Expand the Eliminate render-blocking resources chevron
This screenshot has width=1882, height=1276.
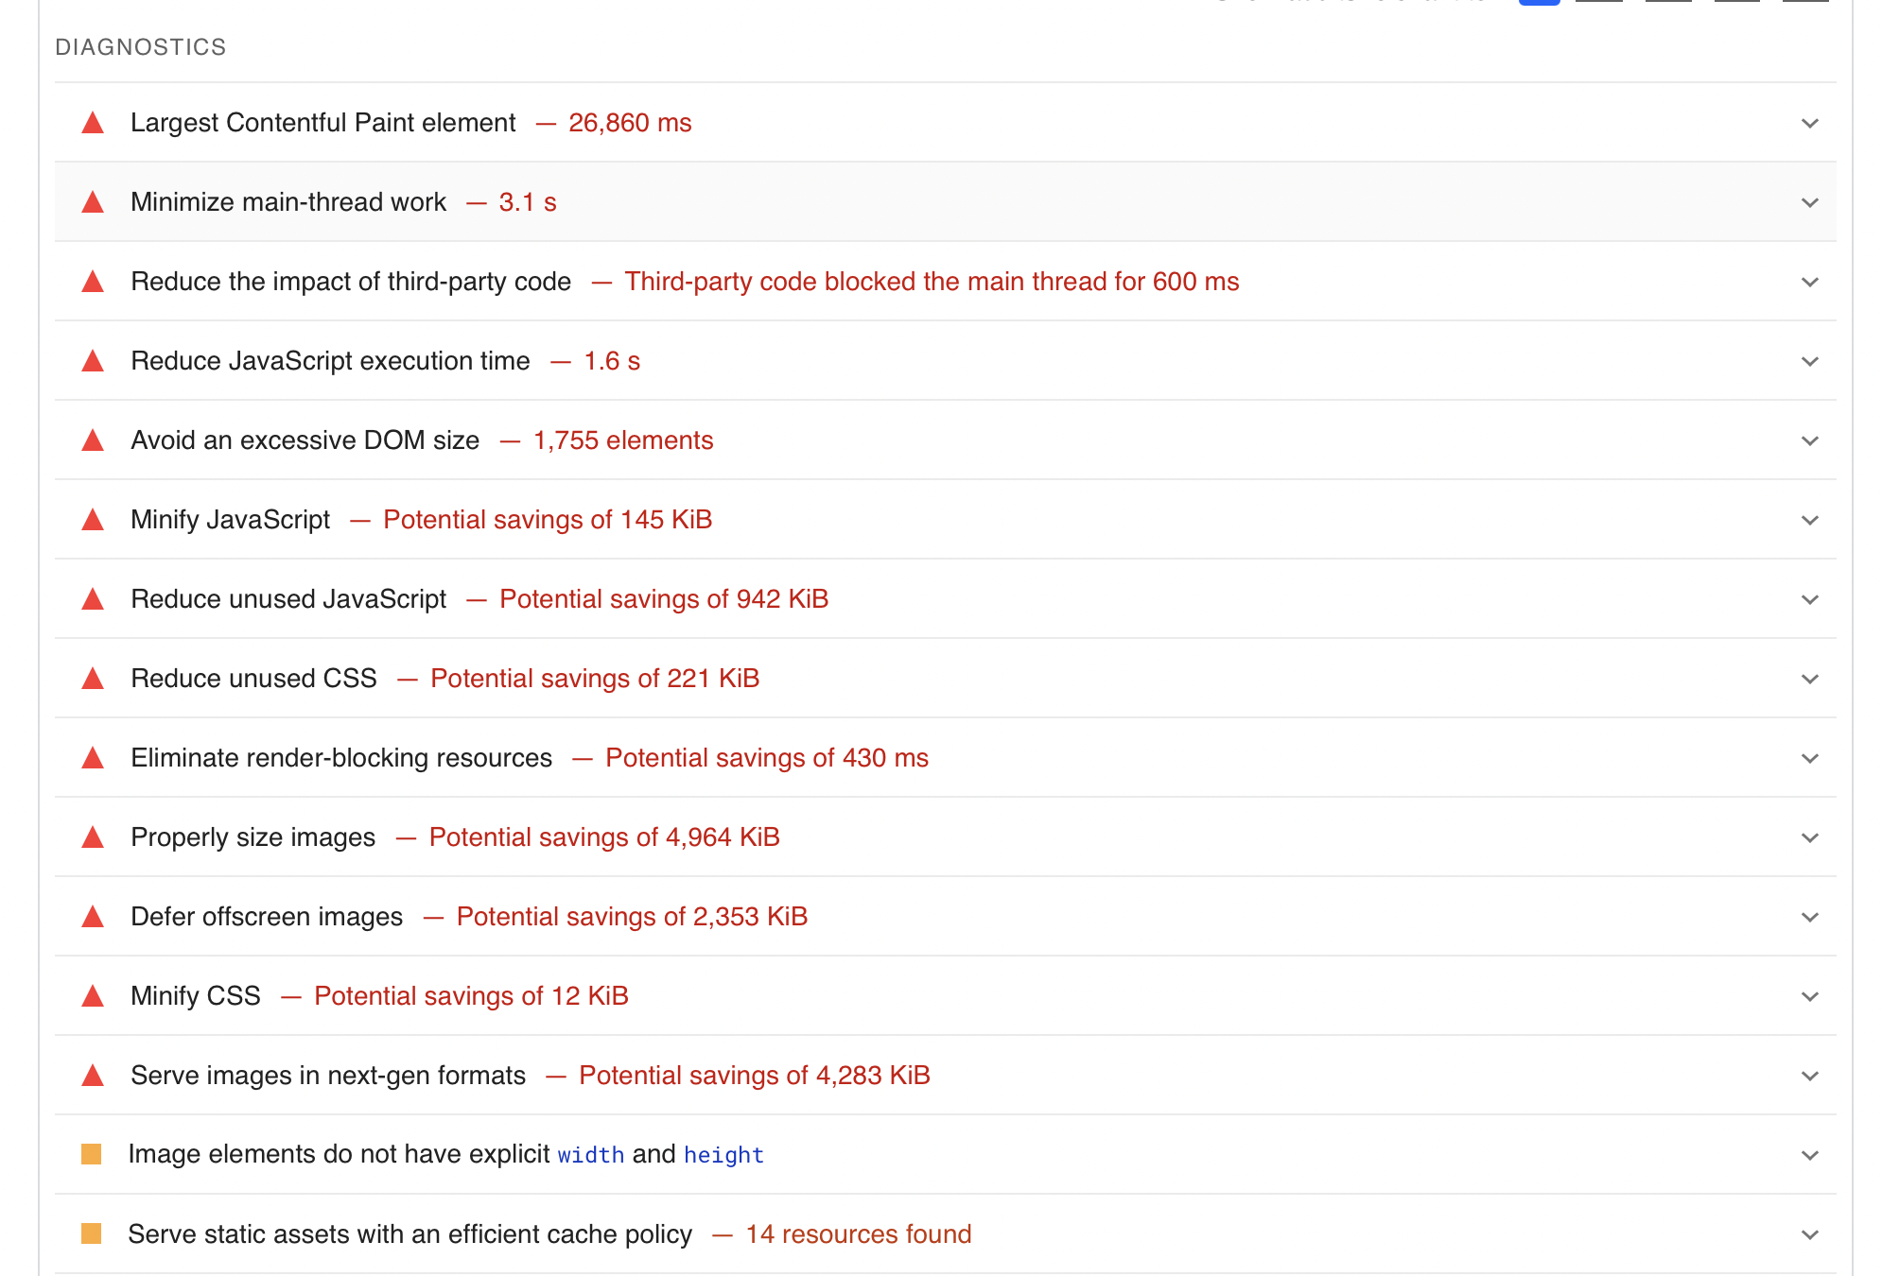coord(1810,758)
